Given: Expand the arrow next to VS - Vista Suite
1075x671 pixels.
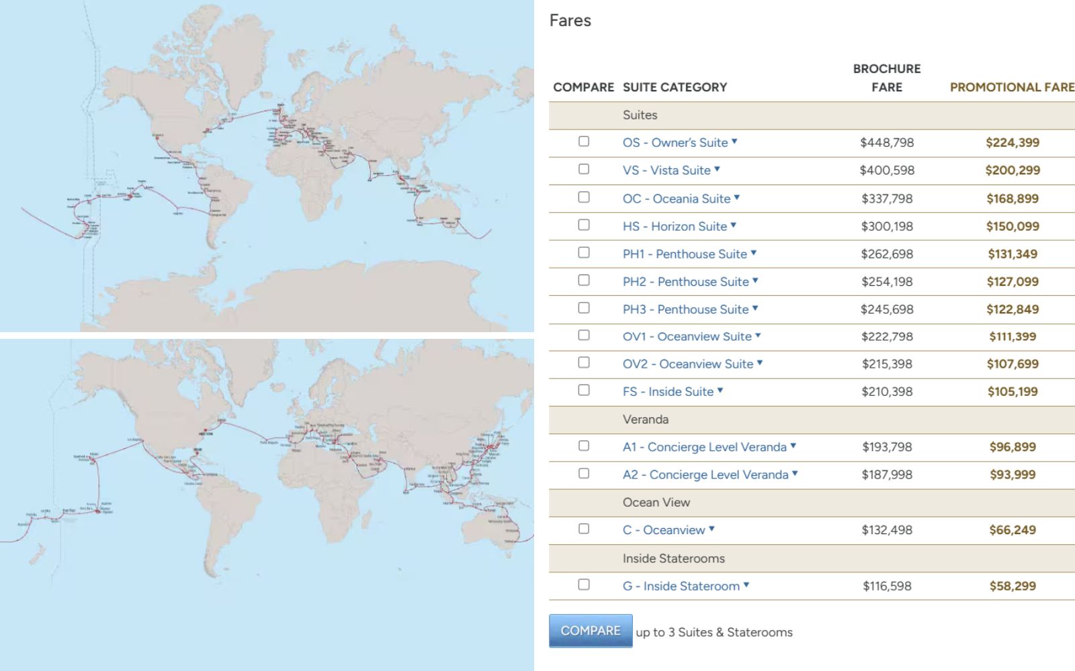Looking at the screenshot, I should (717, 169).
